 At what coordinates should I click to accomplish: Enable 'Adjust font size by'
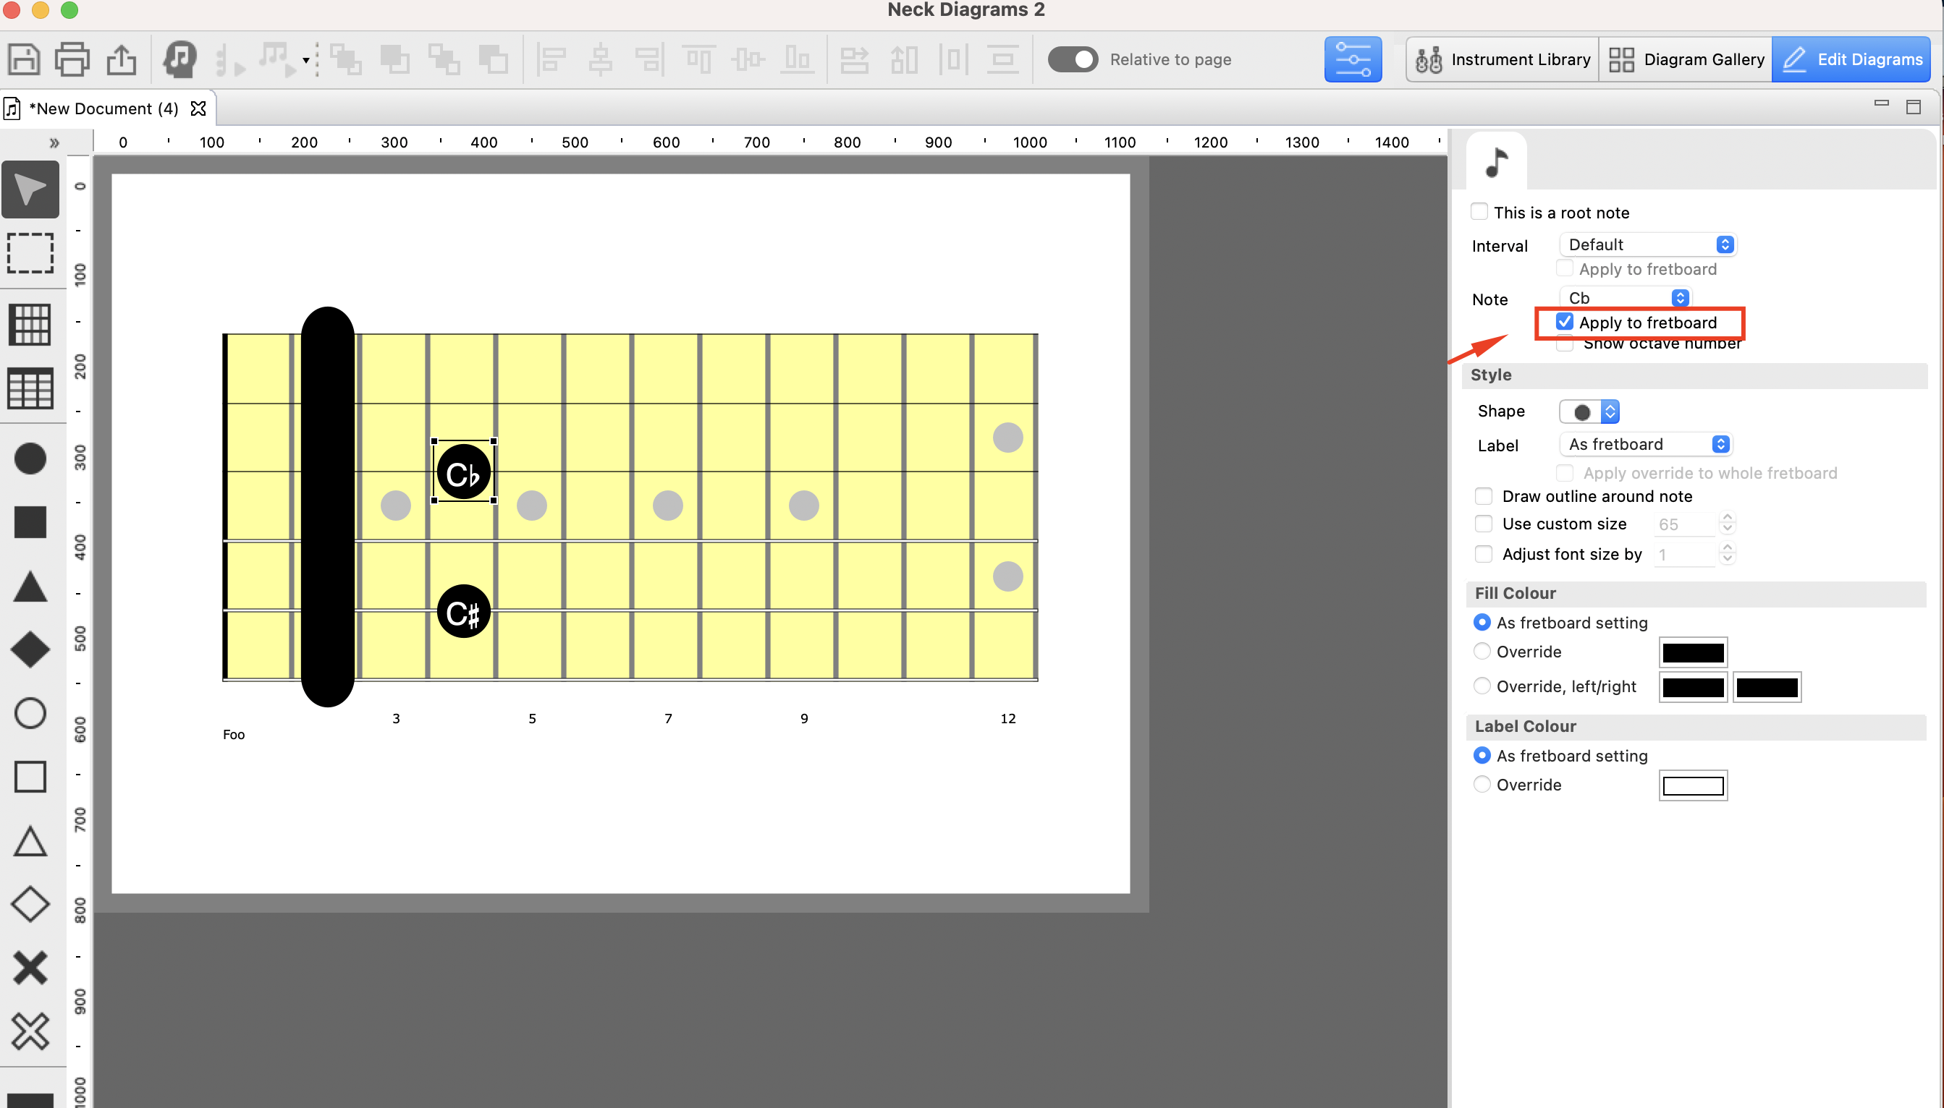1483,554
